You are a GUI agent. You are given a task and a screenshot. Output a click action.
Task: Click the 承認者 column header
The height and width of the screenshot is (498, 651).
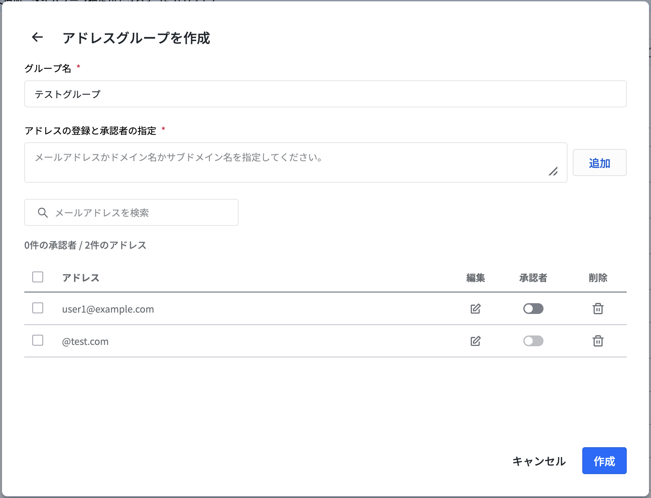tap(533, 278)
